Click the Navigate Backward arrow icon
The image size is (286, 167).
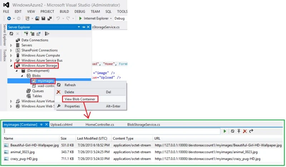click(9, 19)
